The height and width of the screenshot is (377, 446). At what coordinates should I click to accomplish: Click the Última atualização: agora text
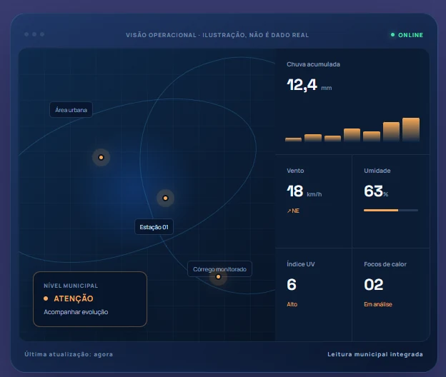69,354
